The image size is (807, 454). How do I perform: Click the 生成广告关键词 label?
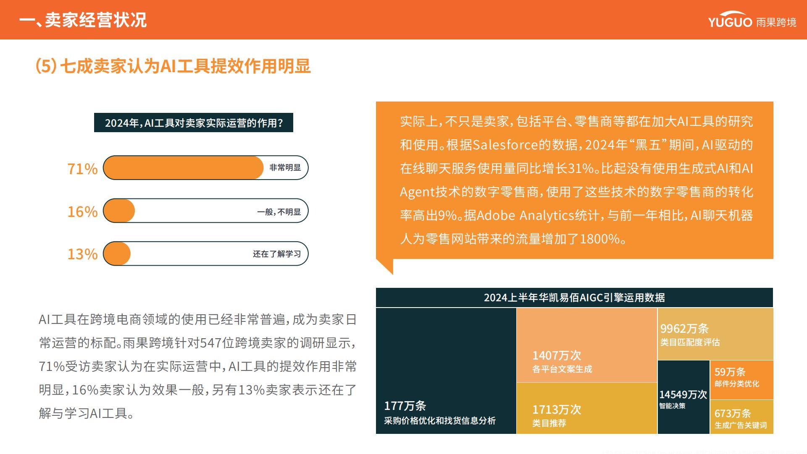[x=741, y=425]
